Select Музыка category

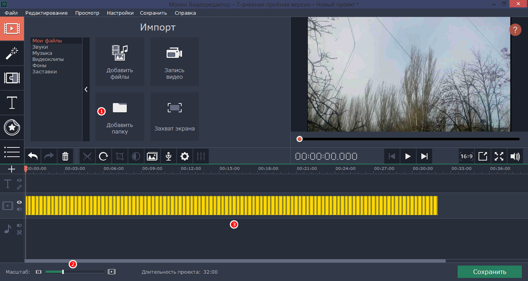(56, 53)
